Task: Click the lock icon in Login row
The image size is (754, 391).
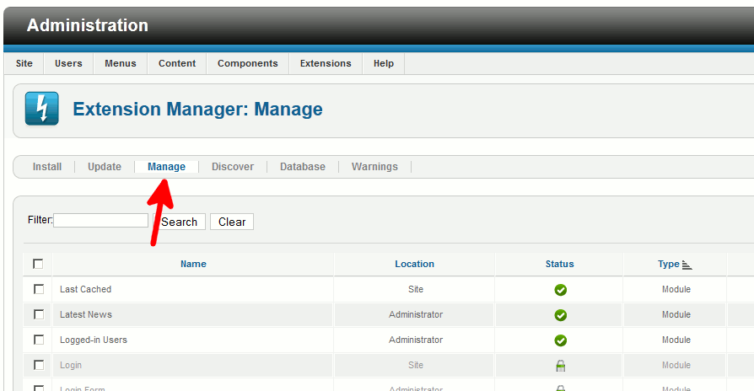Action: click(560, 366)
